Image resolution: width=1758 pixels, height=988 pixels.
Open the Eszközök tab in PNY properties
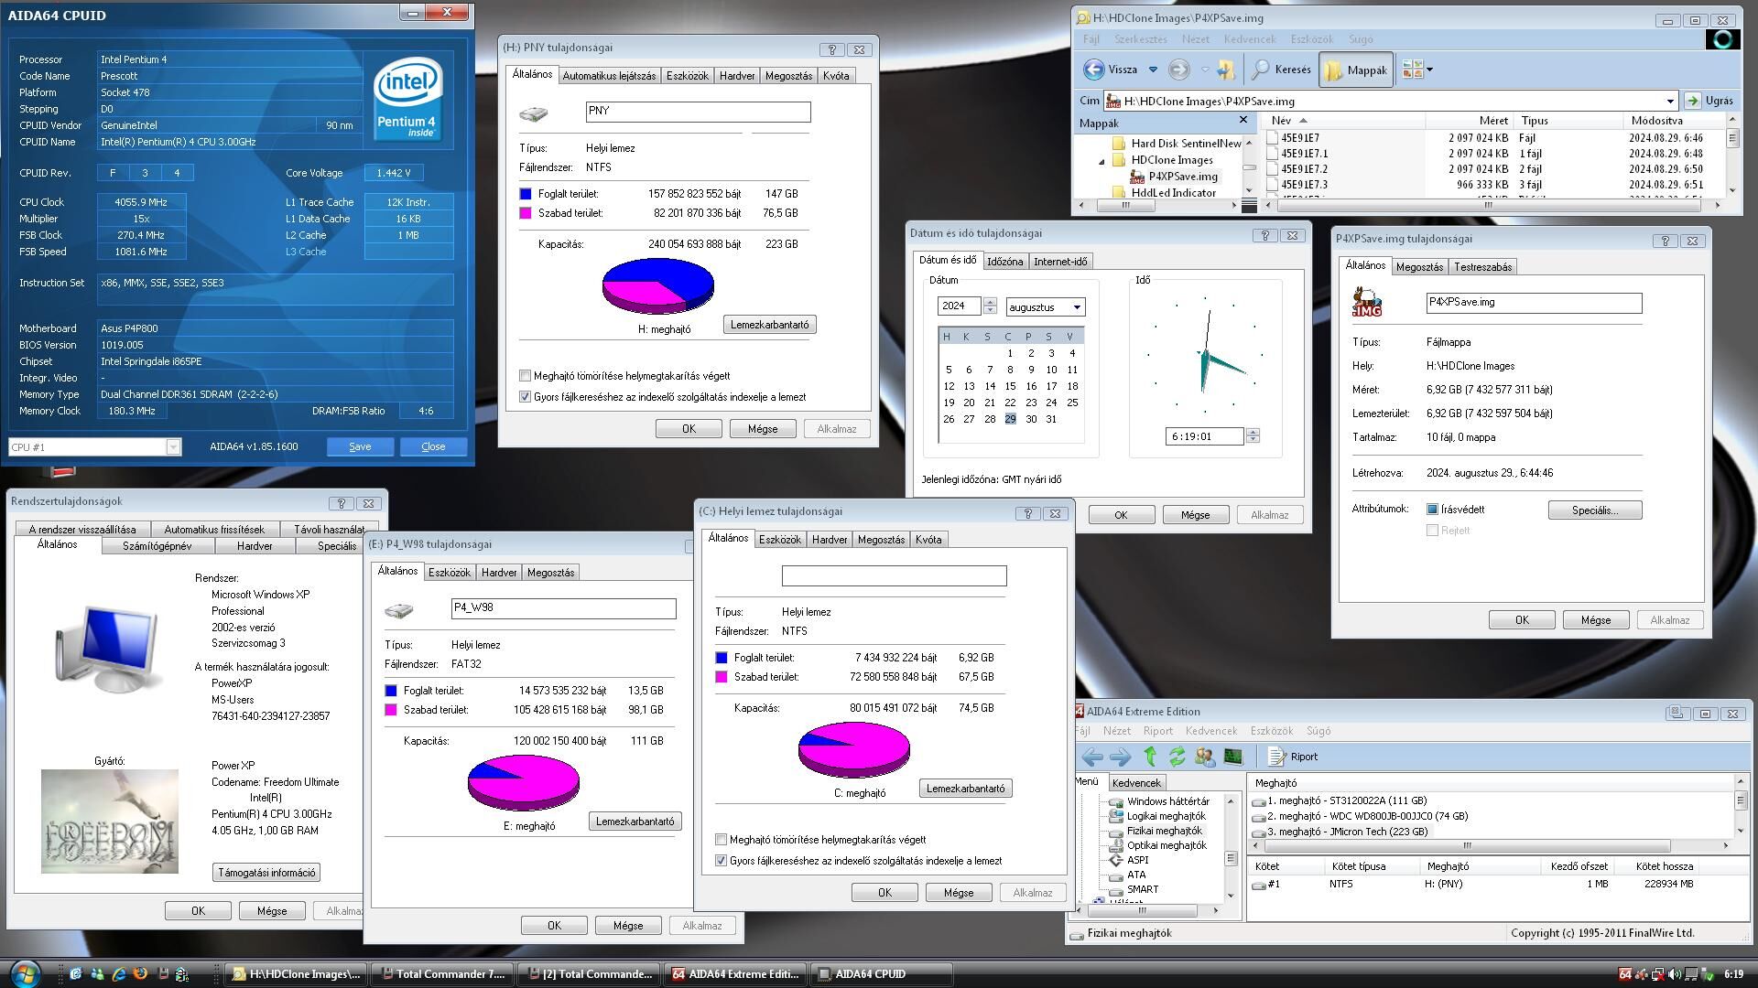tap(687, 76)
